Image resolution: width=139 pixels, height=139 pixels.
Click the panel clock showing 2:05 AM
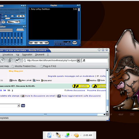click(88, 135)
